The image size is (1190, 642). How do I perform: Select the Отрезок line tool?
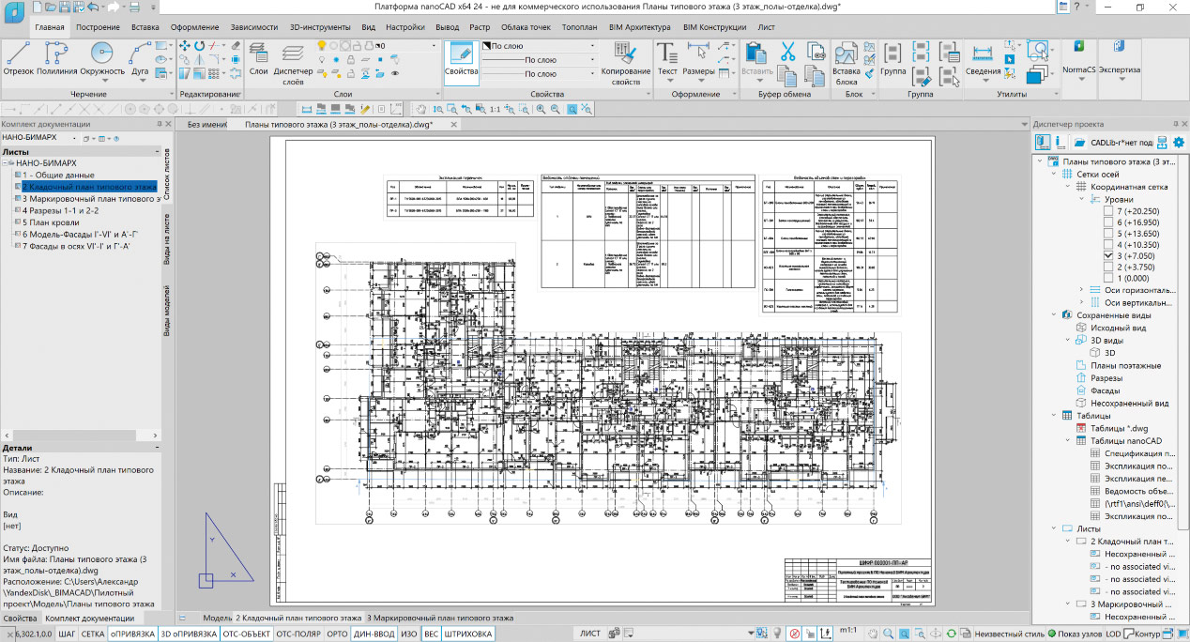pyautogui.click(x=19, y=58)
